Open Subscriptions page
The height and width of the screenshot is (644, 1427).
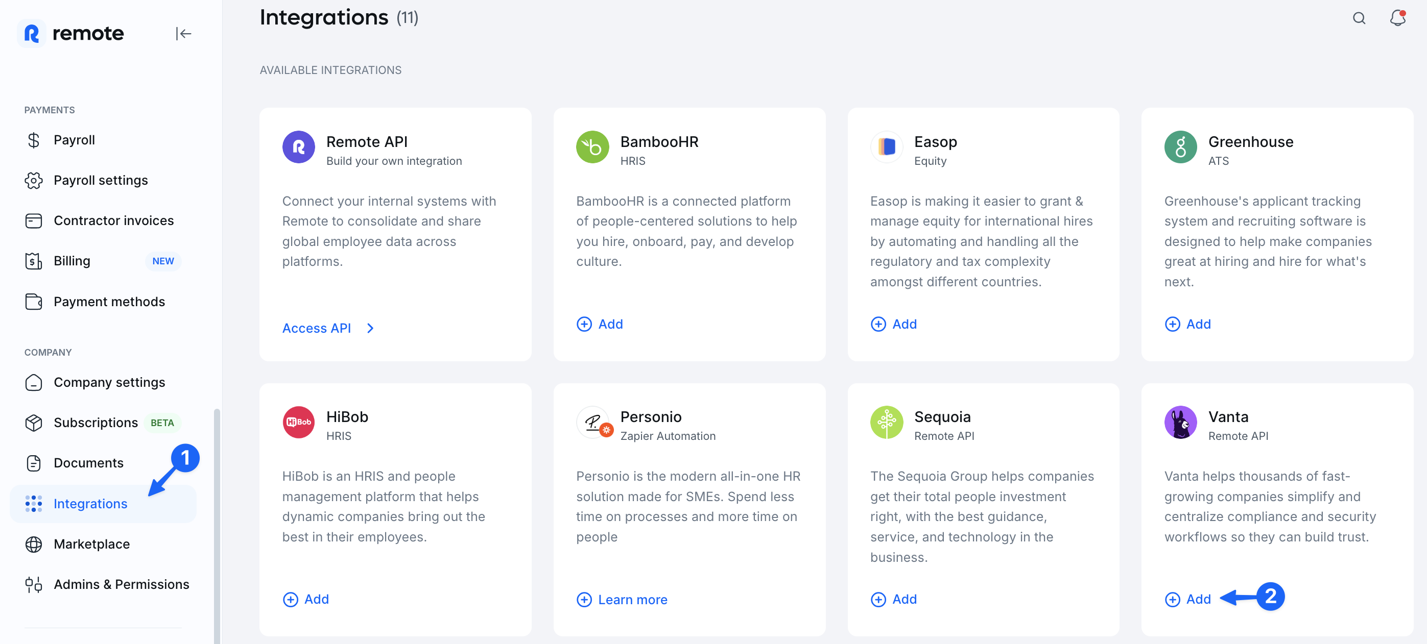click(x=103, y=423)
